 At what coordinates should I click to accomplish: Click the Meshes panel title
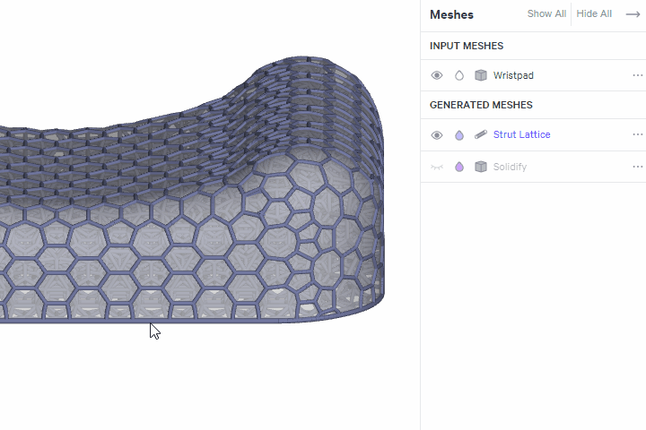coord(451,15)
